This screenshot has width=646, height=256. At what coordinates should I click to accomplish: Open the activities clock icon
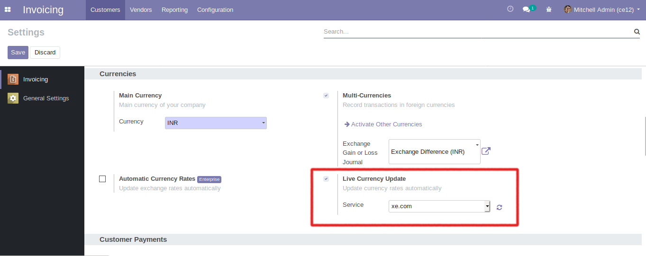510,9
